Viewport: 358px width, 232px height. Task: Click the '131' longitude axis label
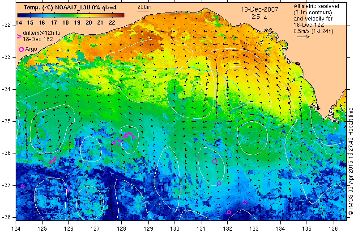pos(201,228)
